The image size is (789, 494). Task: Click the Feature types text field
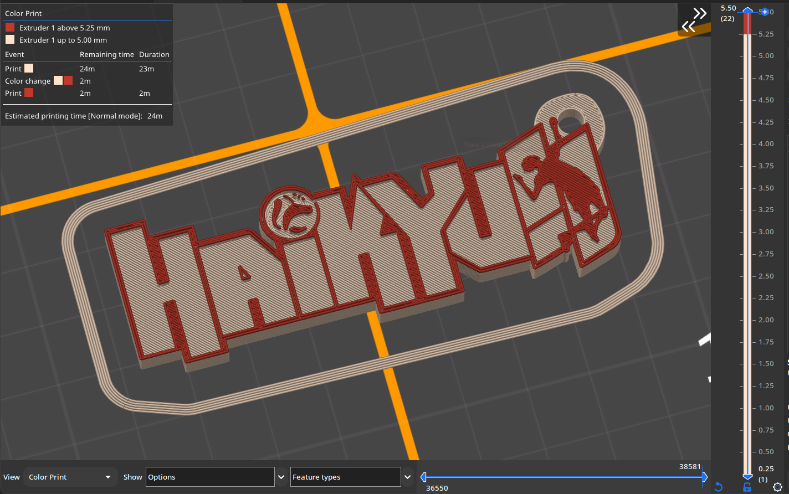coord(345,477)
